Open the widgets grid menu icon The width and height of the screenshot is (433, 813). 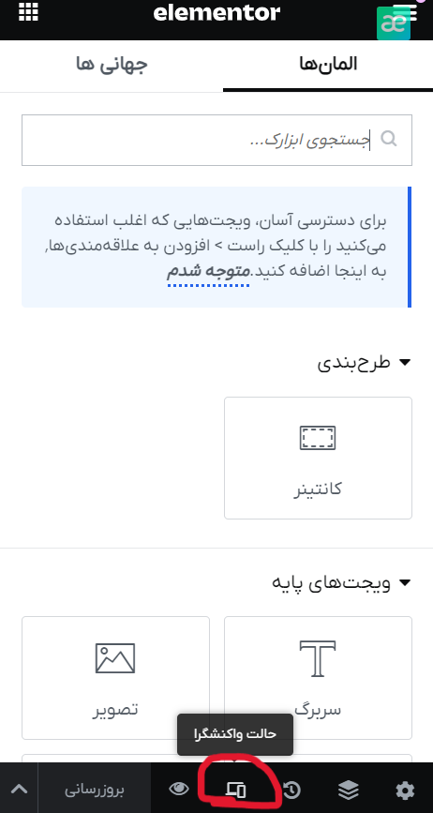click(28, 11)
